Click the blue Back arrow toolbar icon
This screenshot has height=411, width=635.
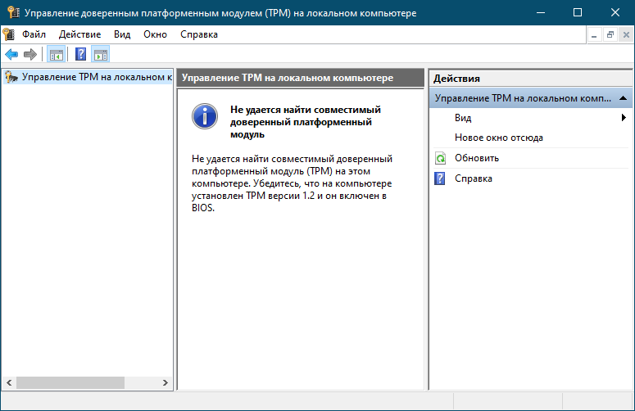(11, 54)
